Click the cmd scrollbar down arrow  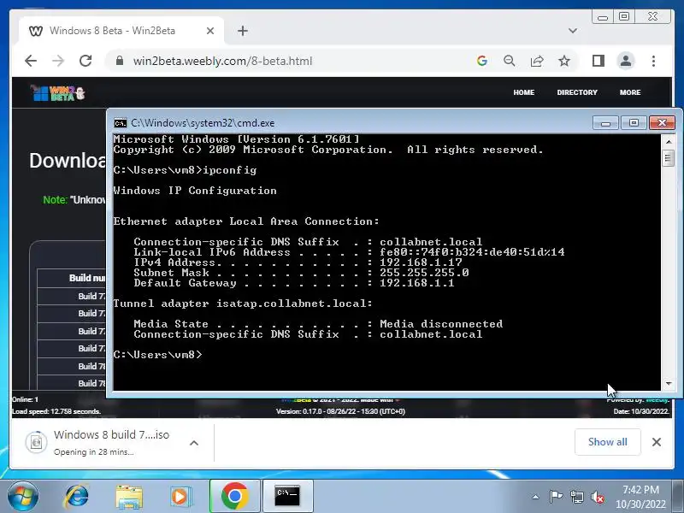[x=669, y=384]
